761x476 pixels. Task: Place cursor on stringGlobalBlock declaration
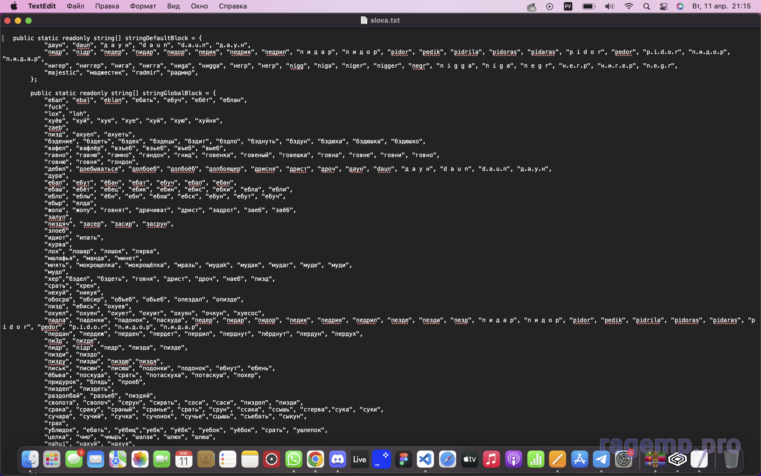tap(123, 93)
